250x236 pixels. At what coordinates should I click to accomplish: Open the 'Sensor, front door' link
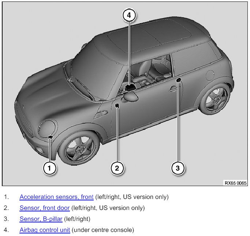point(45,208)
